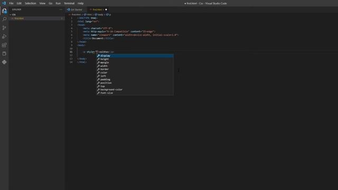Open the Edit menu
This screenshot has height=190, width=338.
(x=19, y=3)
